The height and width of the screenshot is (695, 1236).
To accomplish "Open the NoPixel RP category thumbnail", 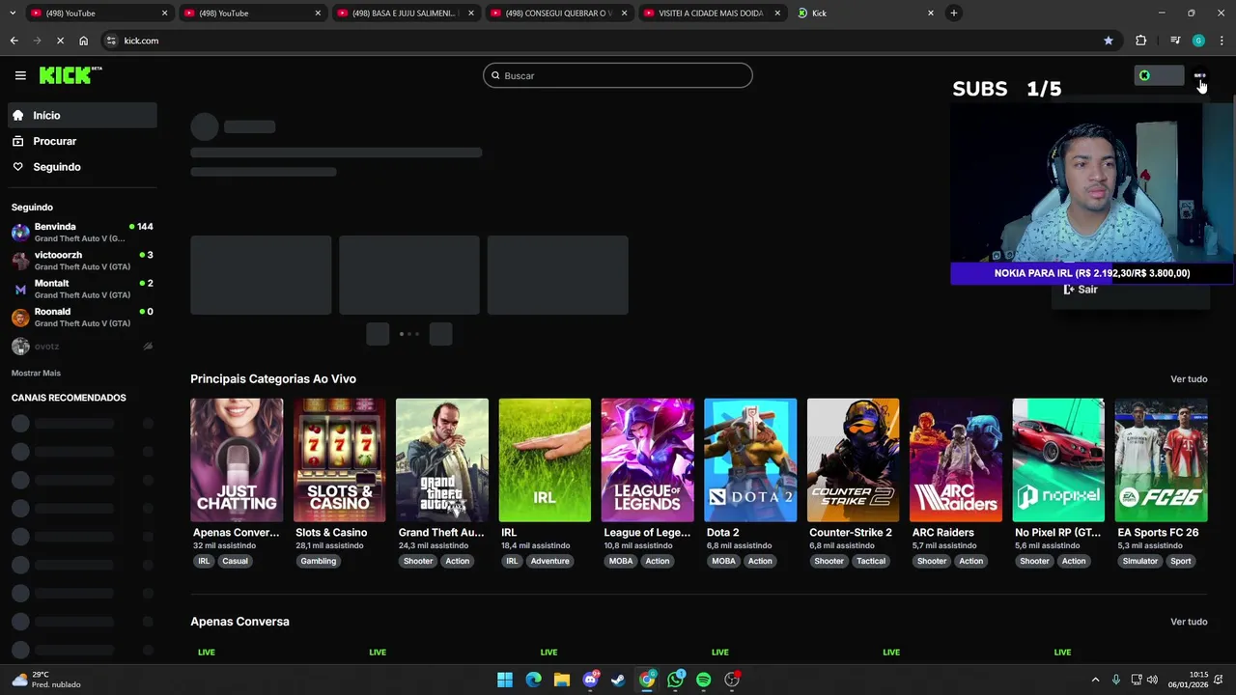I will (x=1058, y=459).
